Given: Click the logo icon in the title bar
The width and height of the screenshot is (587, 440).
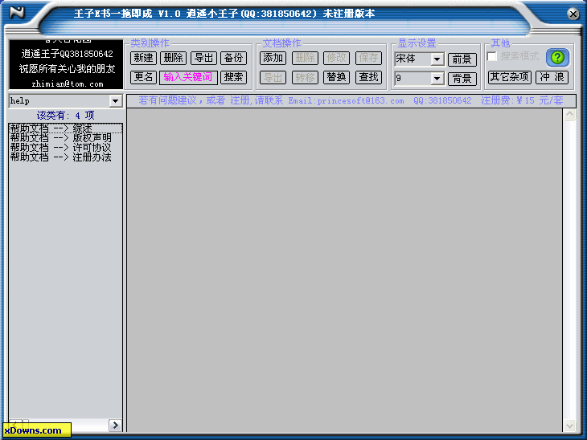Looking at the screenshot, I should point(17,13).
